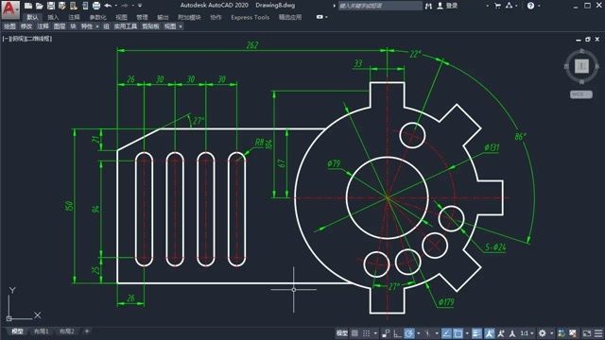Toggle polar tracking in status bar
605x340 pixels.
click(x=409, y=333)
